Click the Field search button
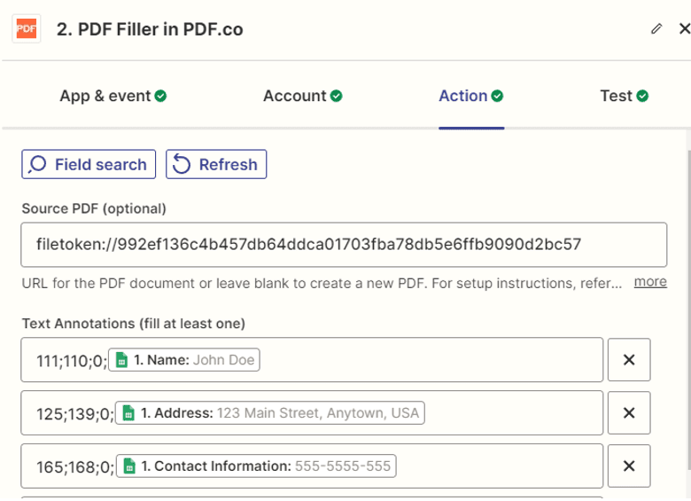The image size is (691, 501). pyautogui.click(x=89, y=164)
